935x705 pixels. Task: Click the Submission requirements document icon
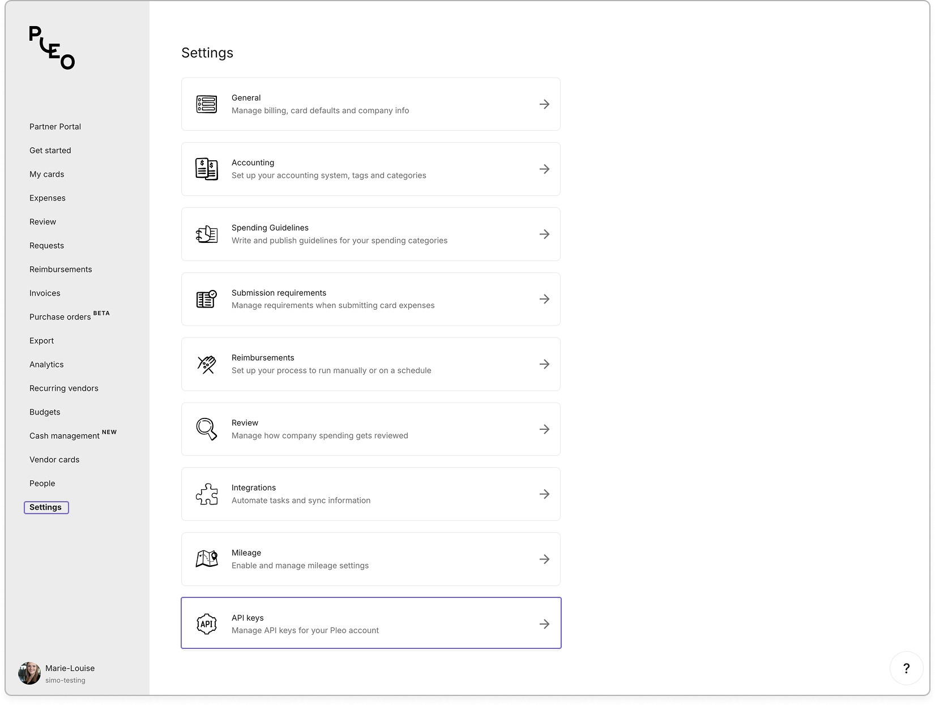point(207,299)
